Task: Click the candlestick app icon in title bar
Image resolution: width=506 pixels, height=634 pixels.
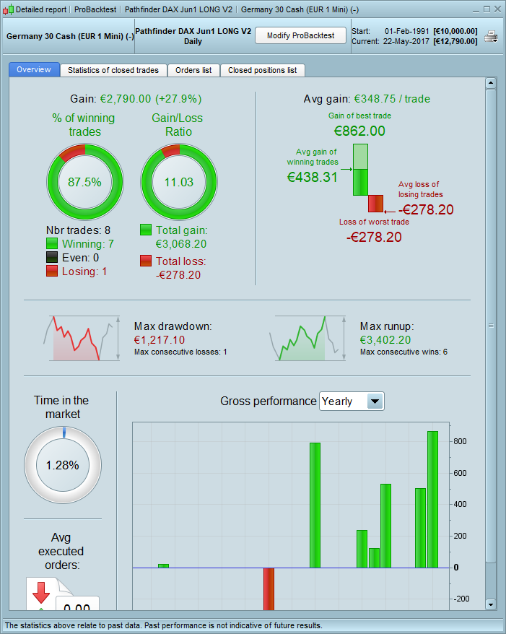Action: coord(8,9)
